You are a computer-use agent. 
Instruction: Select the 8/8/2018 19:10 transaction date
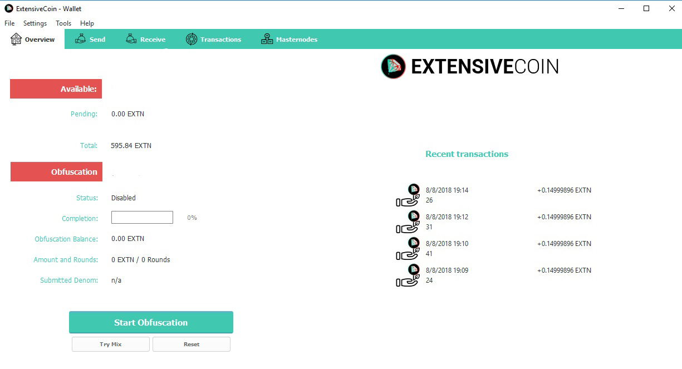click(x=447, y=244)
